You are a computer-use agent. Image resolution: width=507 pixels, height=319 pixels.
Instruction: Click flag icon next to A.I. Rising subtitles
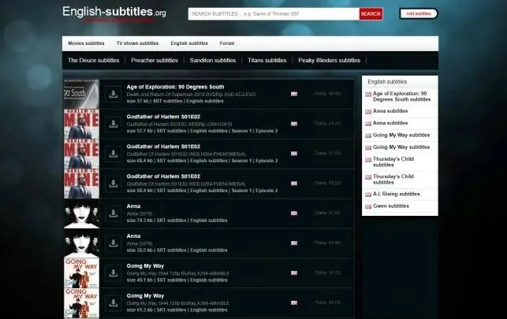coord(368,195)
